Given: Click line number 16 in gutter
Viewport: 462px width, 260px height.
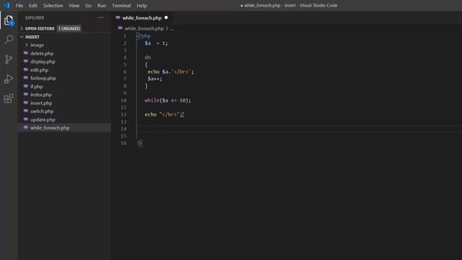Looking at the screenshot, I should [x=123, y=143].
